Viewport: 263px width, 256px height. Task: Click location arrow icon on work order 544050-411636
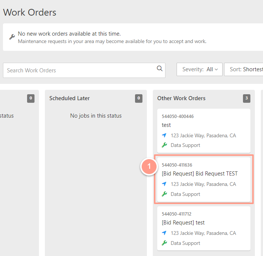164,184
